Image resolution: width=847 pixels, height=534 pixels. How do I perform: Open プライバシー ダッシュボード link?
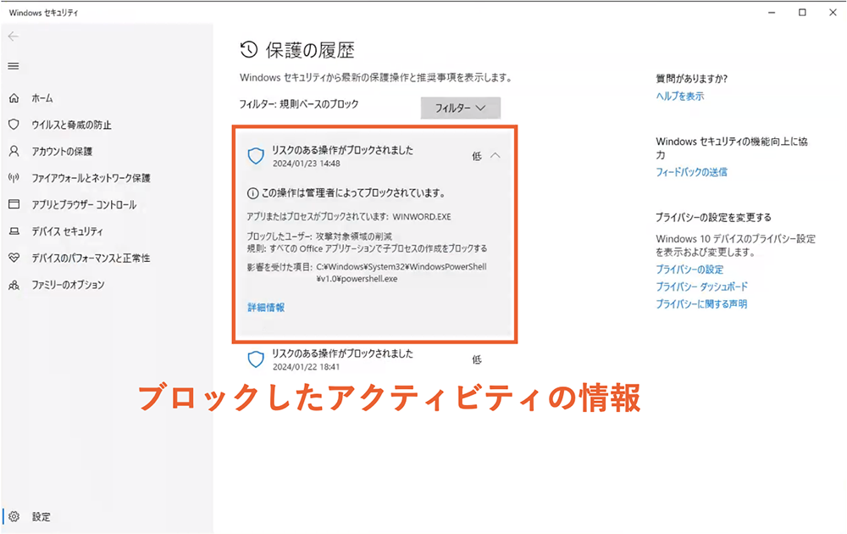(x=701, y=286)
